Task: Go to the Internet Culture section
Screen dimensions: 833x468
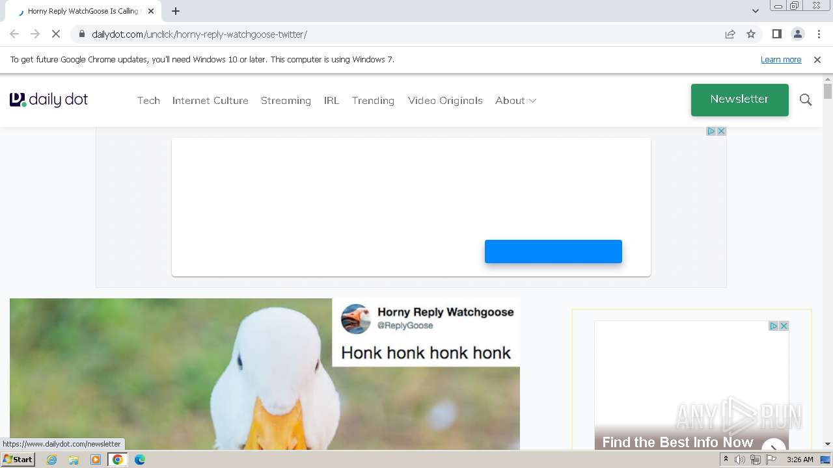Action: pos(210,100)
